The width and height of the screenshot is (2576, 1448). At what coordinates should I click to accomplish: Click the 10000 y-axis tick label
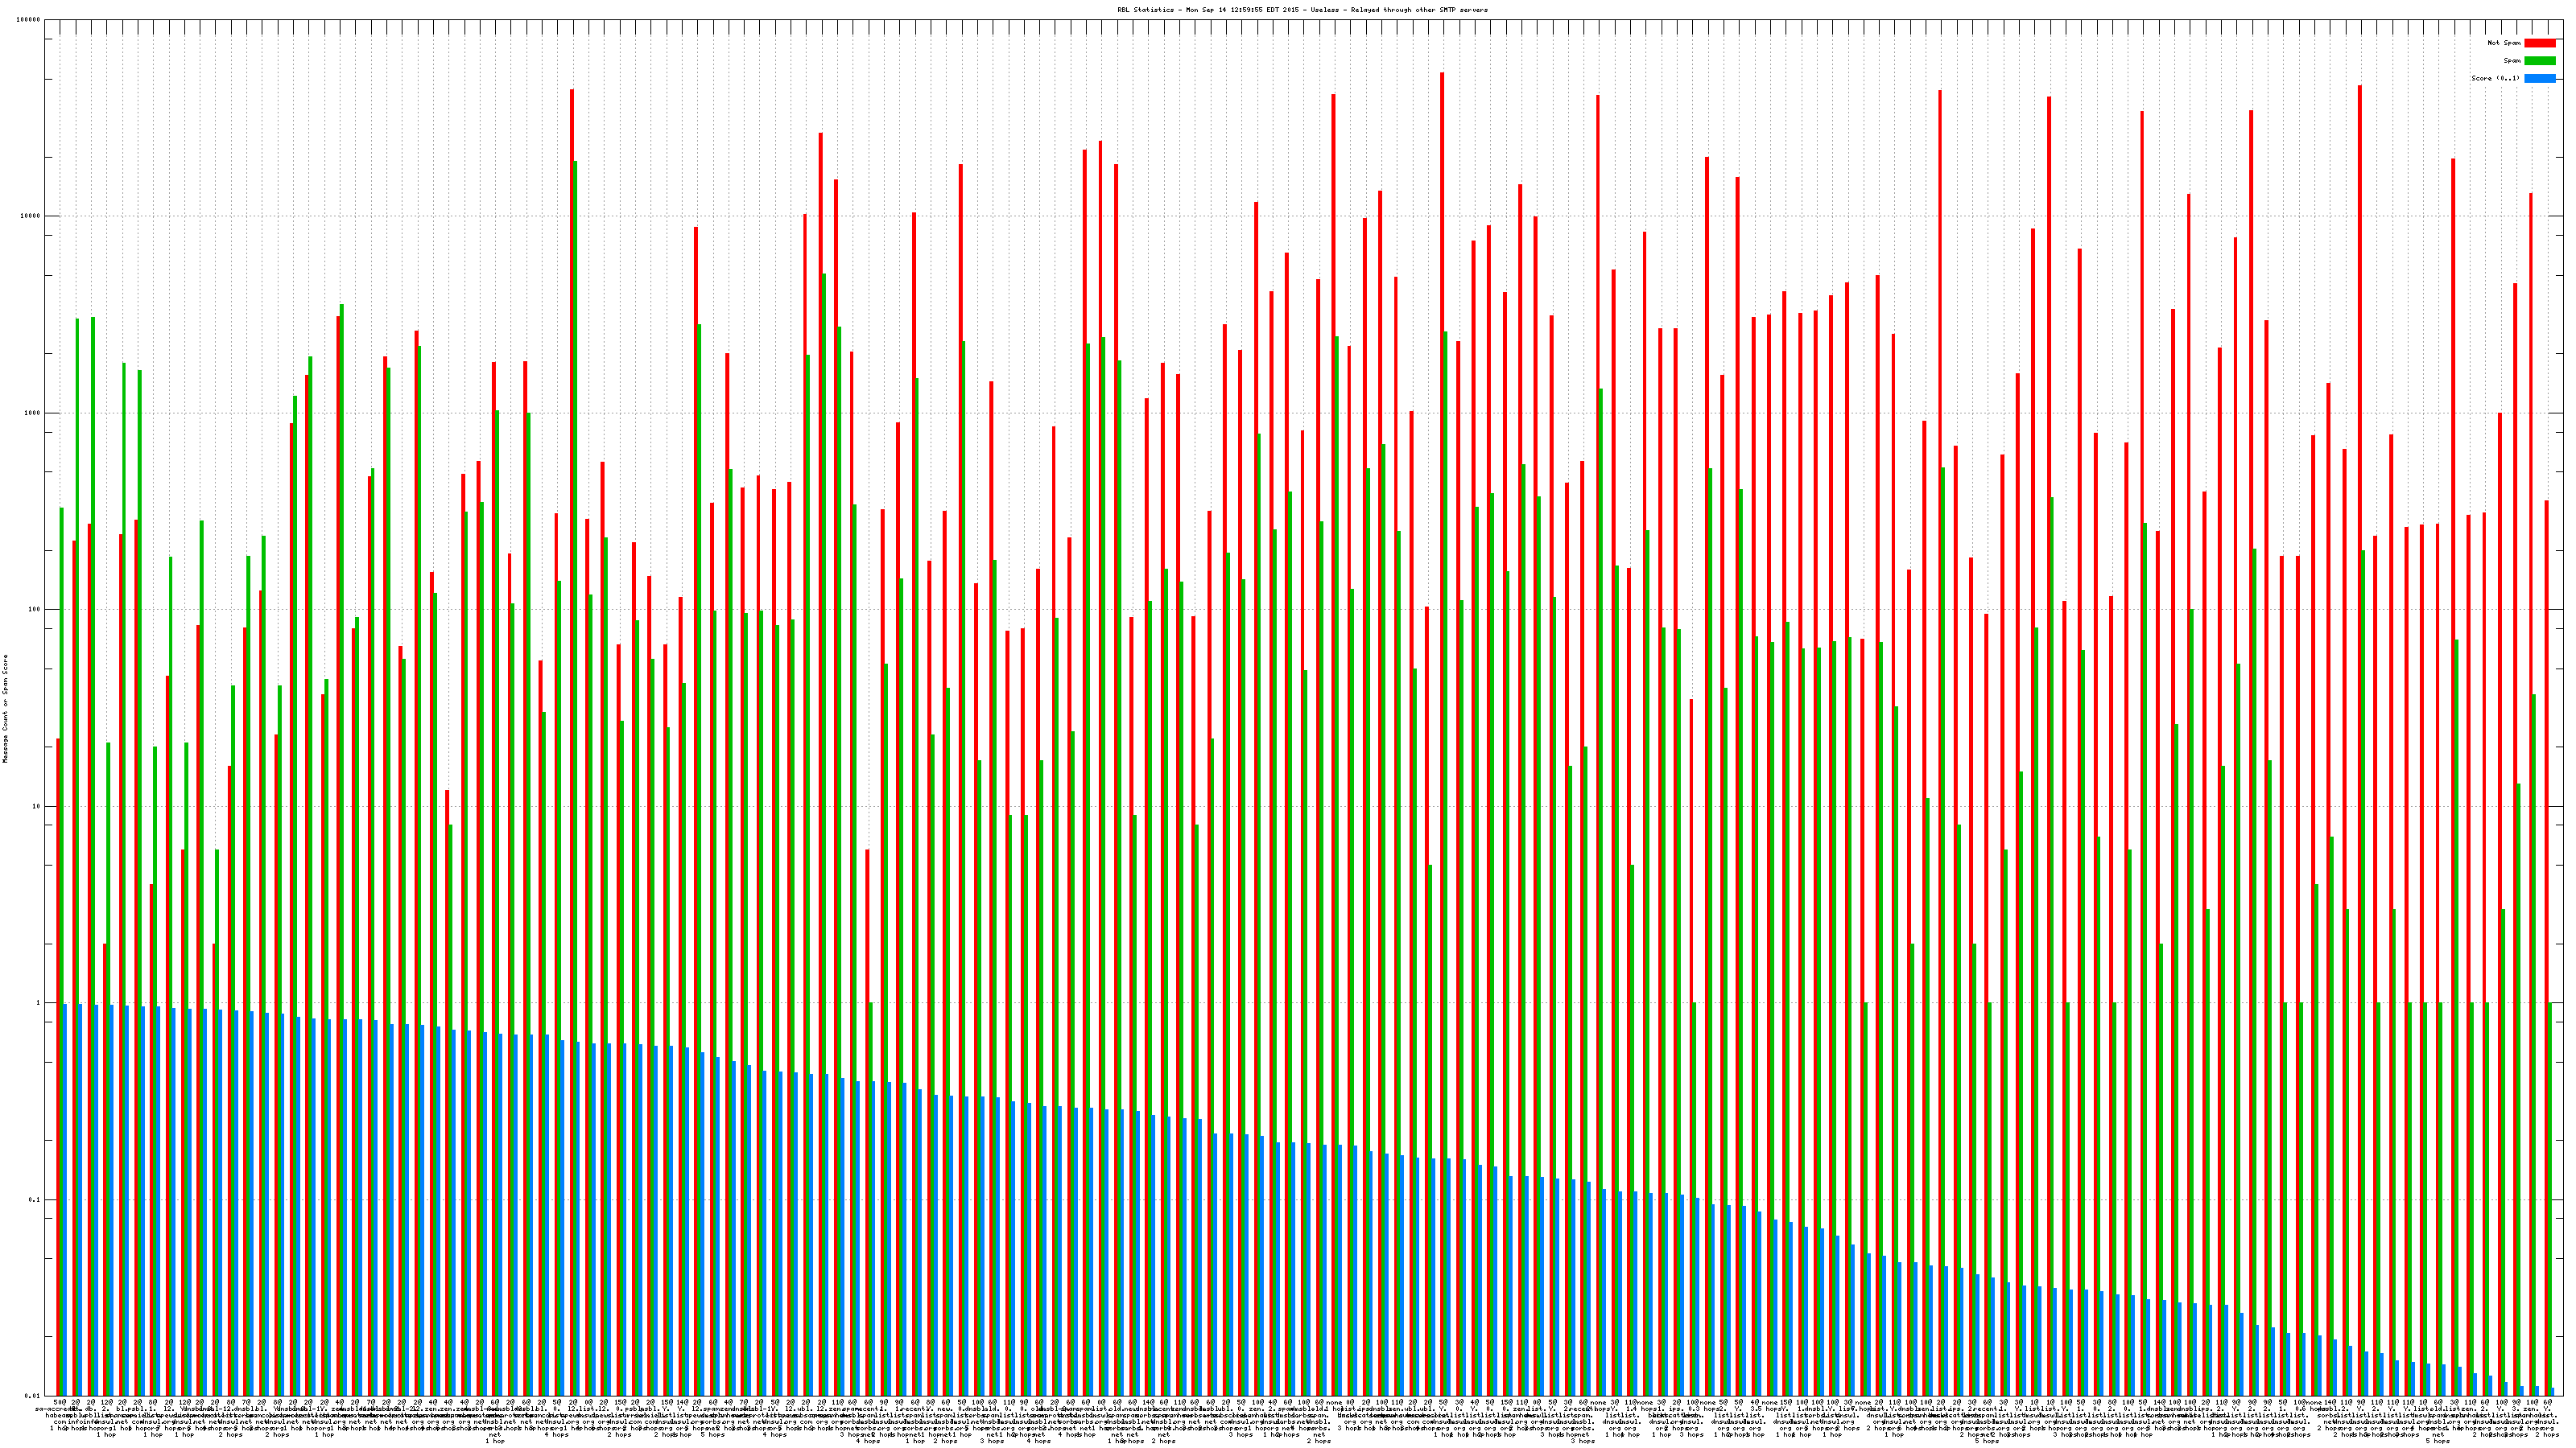click(31, 217)
